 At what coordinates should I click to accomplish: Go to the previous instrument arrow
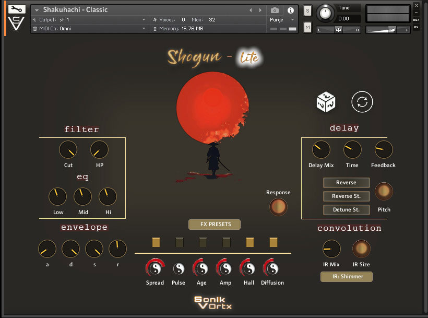(251, 10)
